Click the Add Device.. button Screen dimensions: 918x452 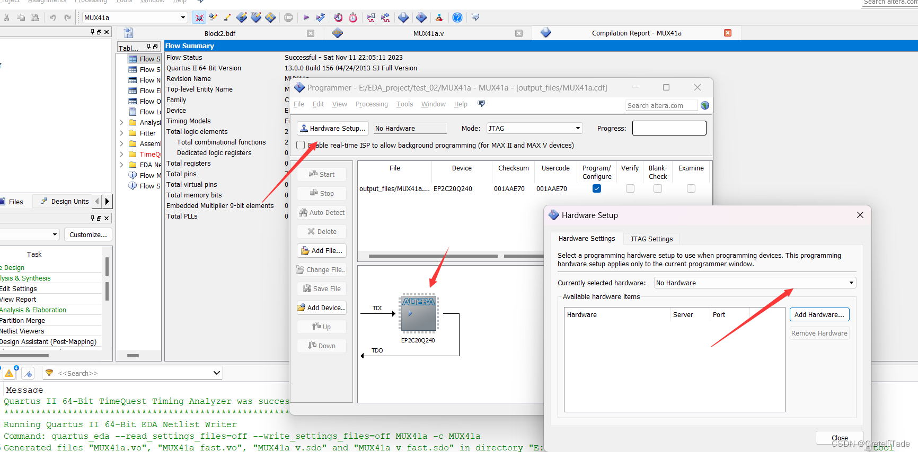click(322, 308)
